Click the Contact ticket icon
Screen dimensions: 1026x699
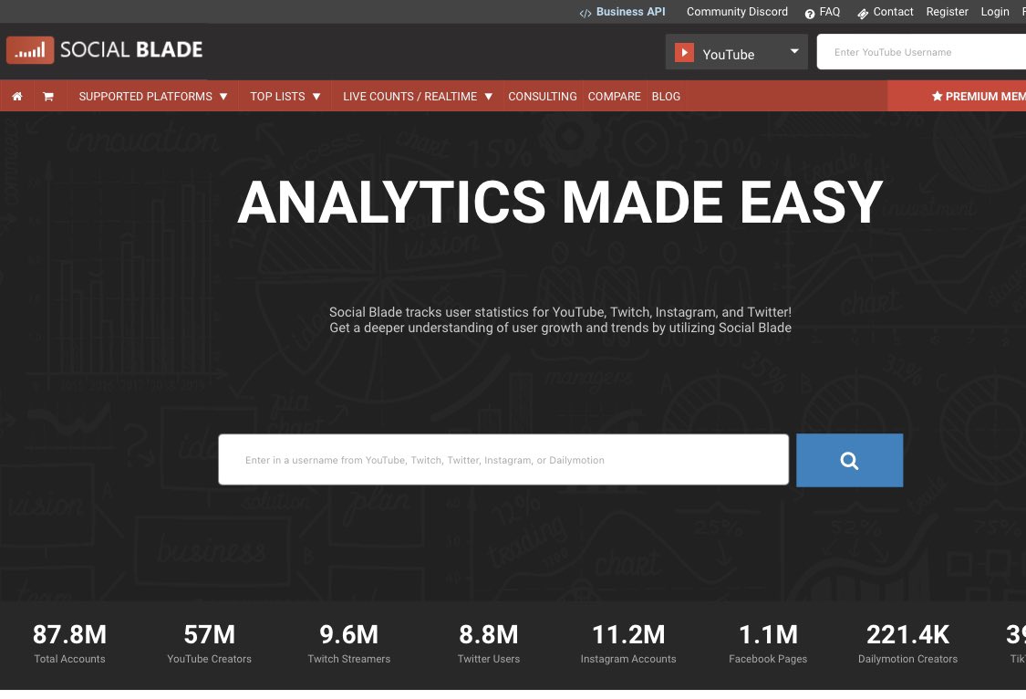863,13
